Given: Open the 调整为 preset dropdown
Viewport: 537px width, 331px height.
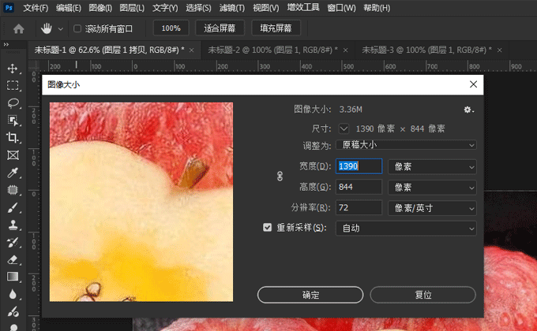Looking at the screenshot, I should tap(406, 145).
